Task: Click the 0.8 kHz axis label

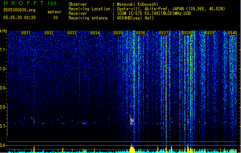Action: coord(3,107)
